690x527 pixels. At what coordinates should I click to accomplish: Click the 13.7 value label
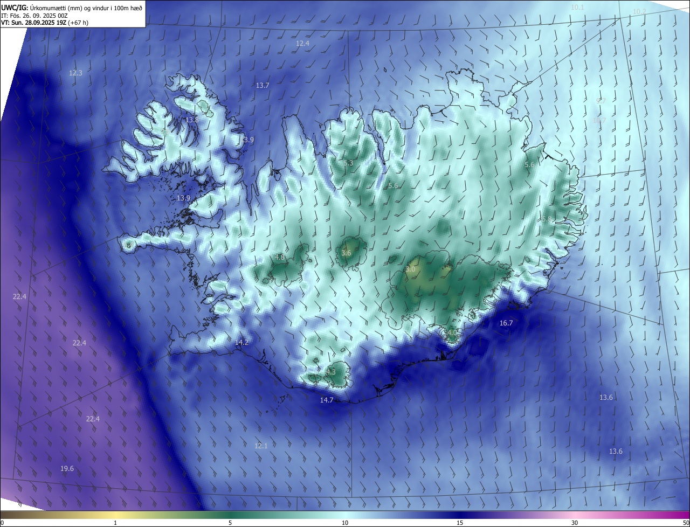(x=263, y=85)
